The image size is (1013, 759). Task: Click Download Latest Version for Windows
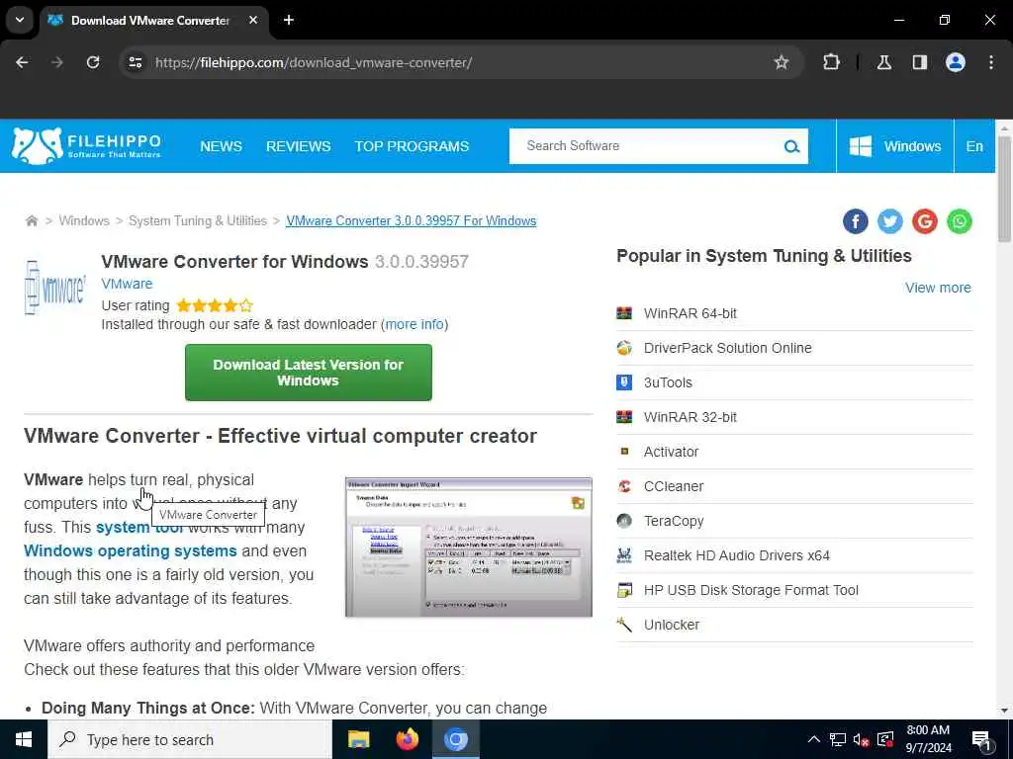309,373
